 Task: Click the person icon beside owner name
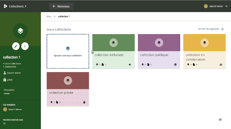coord(5,73)
